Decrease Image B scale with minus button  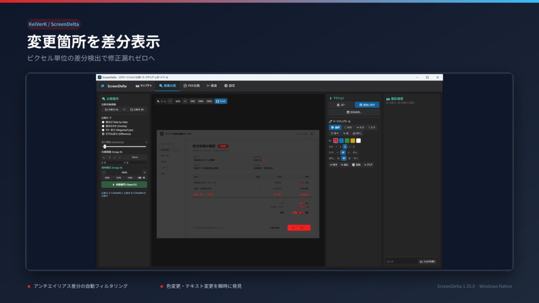[104, 173]
